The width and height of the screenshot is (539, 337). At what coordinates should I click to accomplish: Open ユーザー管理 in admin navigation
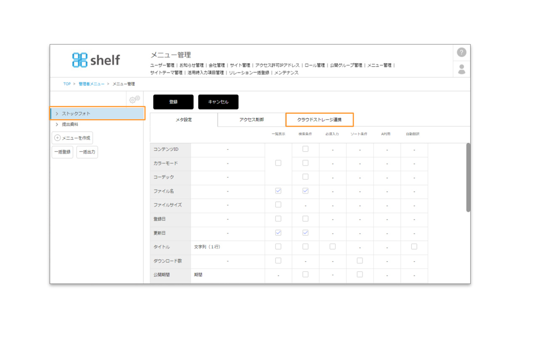(162, 65)
